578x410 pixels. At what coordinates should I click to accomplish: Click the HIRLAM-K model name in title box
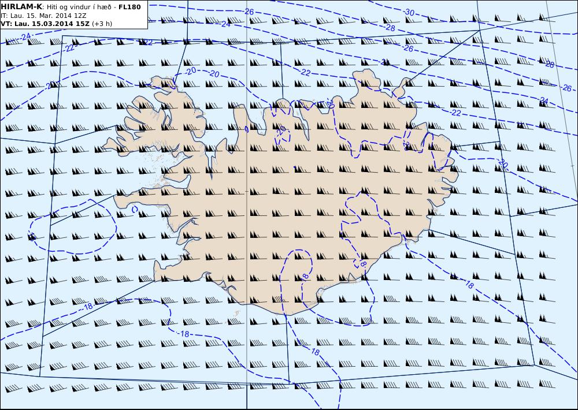(21, 6)
